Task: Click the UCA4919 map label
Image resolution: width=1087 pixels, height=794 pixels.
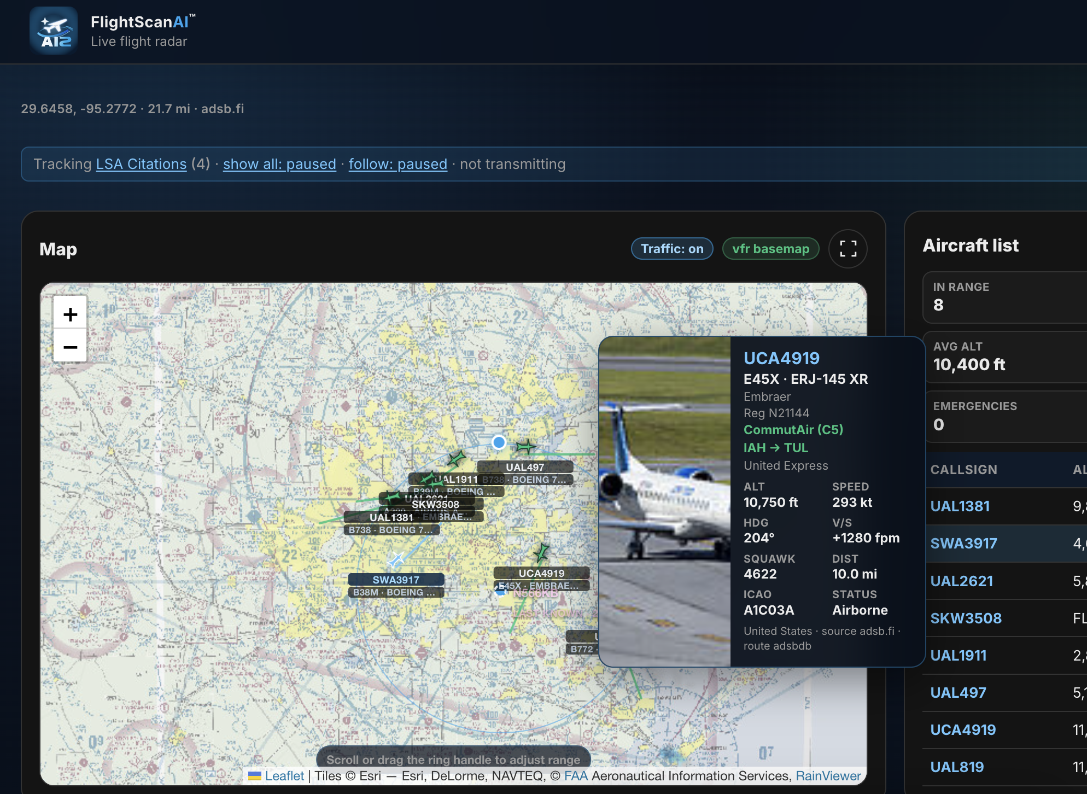Action: pyautogui.click(x=541, y=573)
